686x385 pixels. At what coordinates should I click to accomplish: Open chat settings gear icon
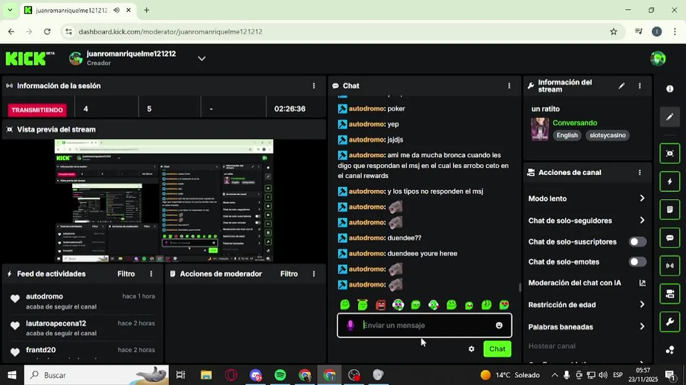[471, 349]
